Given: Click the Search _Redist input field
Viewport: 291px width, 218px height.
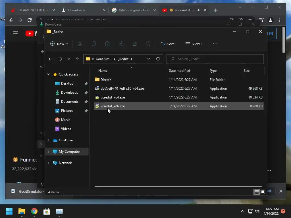Looking at the screenshot, I should click(215, 59).
